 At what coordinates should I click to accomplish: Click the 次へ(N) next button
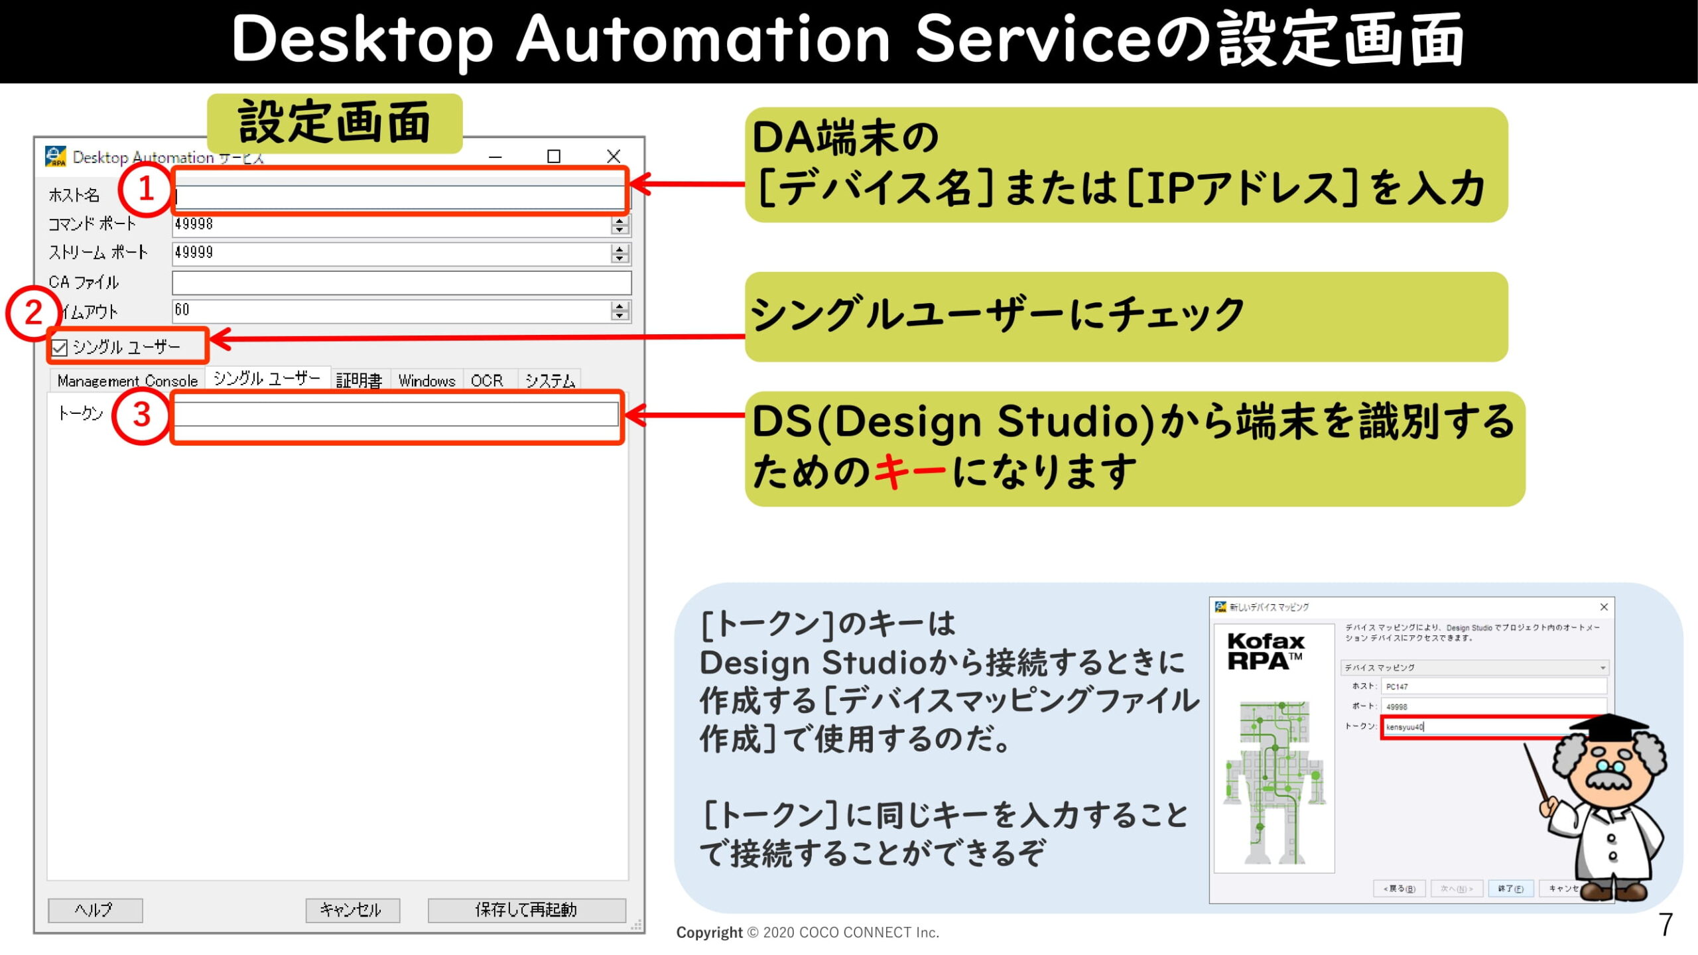point(1457,889)
